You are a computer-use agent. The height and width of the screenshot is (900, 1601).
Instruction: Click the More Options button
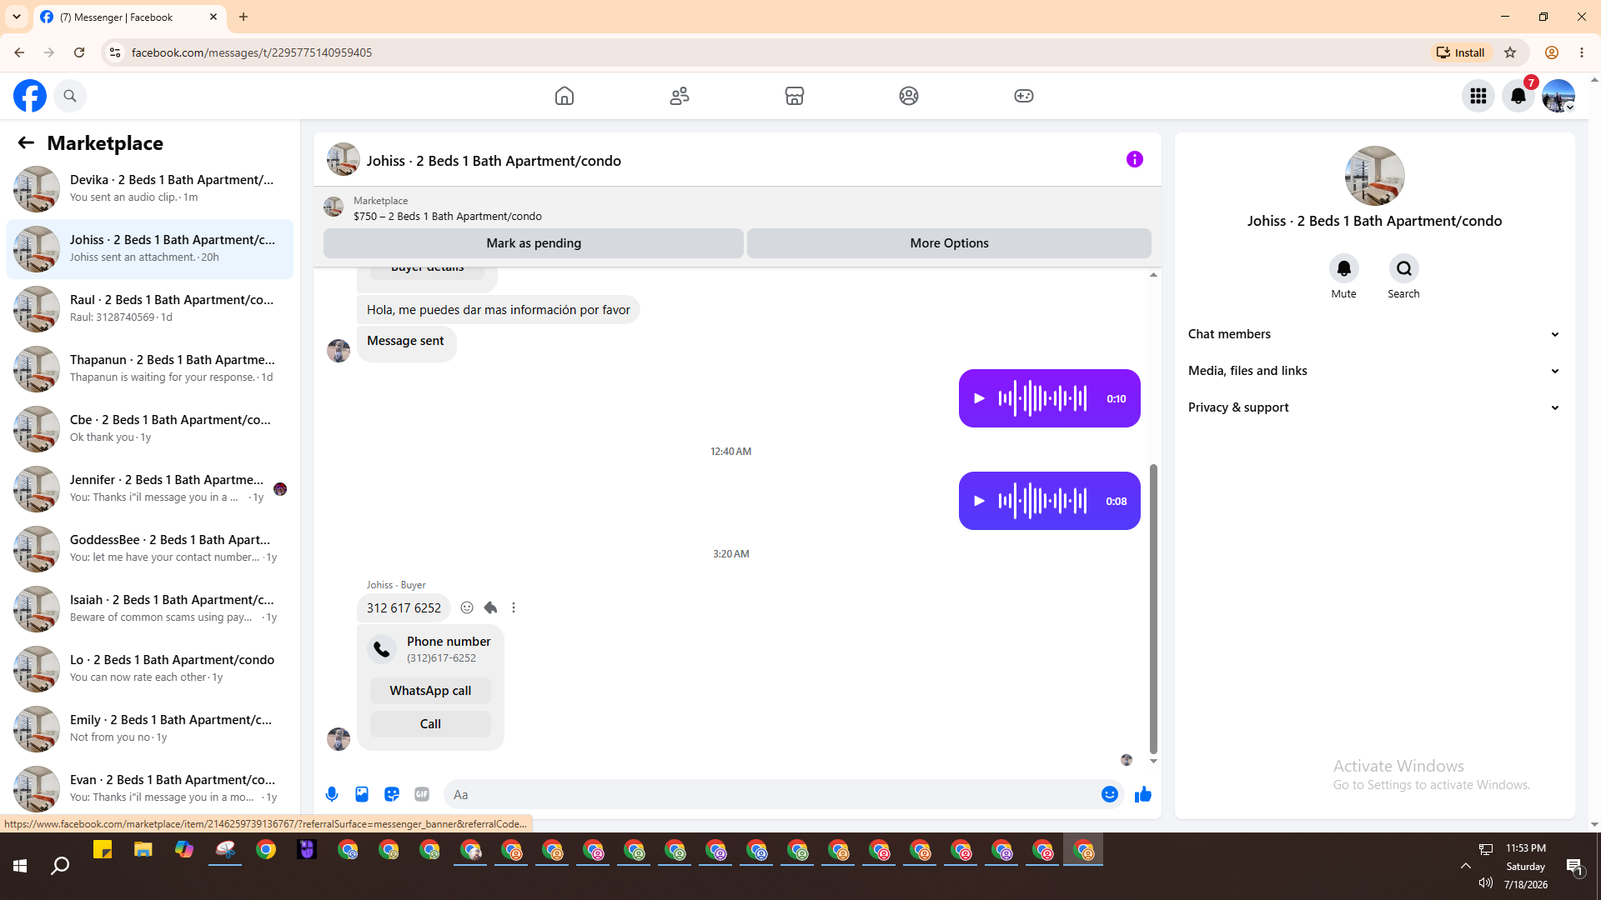(949, 243)
